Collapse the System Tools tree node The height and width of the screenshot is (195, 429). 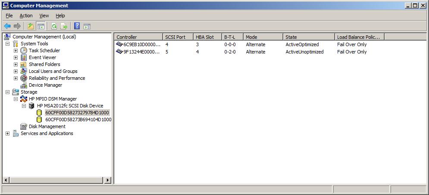tap(7, 44)
